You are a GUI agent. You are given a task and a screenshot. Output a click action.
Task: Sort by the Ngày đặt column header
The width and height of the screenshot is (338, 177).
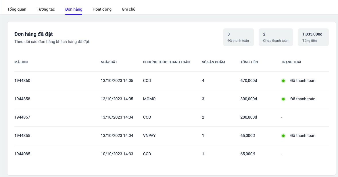pyautogui.click(x=109, y=62)
